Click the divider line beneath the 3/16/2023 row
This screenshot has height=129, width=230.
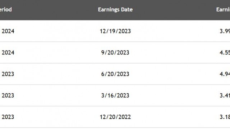pyautogui.click(x=115, y=106)
